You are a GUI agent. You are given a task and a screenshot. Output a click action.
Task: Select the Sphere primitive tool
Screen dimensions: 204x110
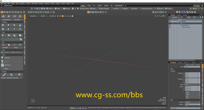pos(9,25)
